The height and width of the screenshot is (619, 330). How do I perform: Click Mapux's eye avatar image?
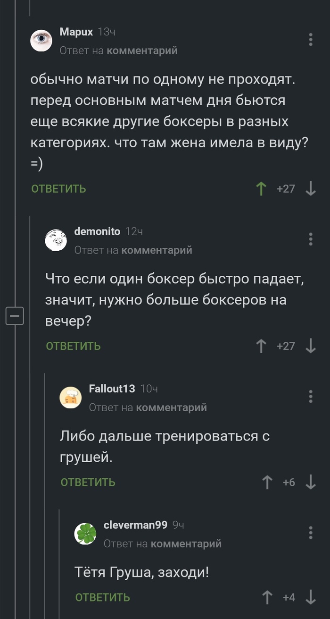42,41
